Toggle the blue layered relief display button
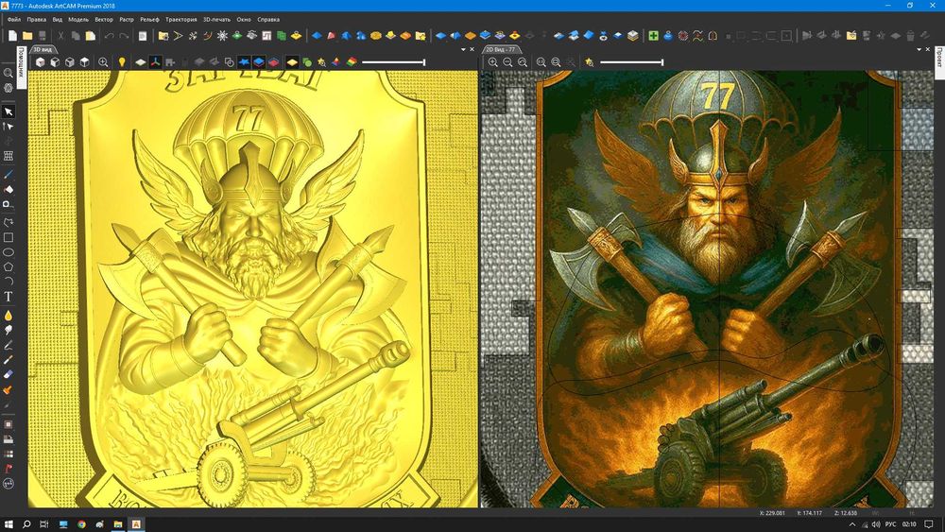 259,62
